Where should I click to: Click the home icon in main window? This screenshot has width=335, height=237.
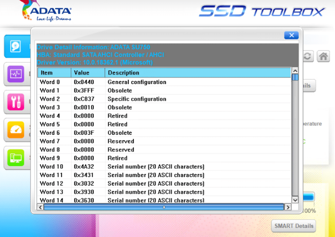coord(323,56)
